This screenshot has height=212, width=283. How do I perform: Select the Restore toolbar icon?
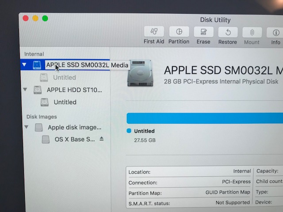click(228, 32)
